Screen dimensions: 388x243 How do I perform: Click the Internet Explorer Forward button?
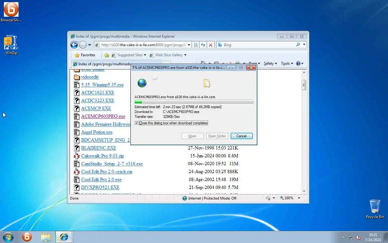pyautogui.click(x=83, y=45)
